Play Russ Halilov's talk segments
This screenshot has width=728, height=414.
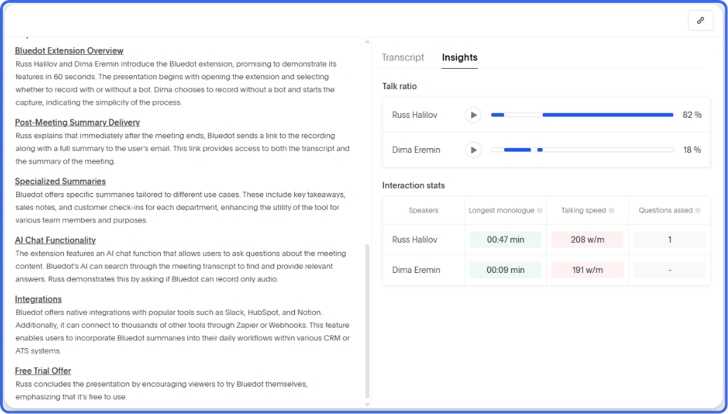click(473, 114)
